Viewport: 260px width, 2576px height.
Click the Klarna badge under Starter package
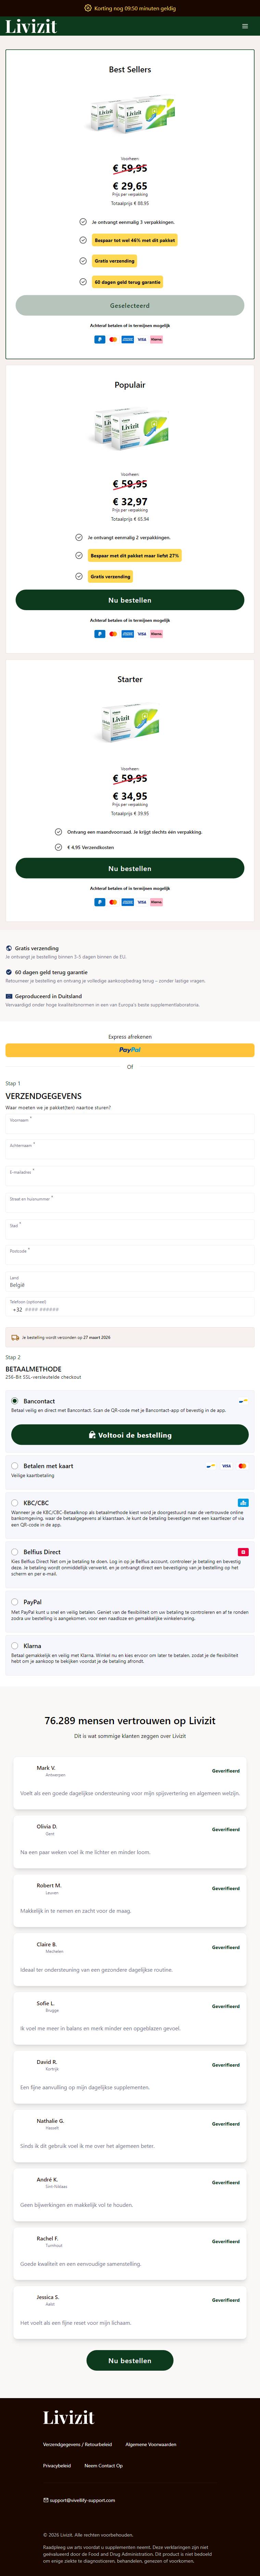pos(156,902)
